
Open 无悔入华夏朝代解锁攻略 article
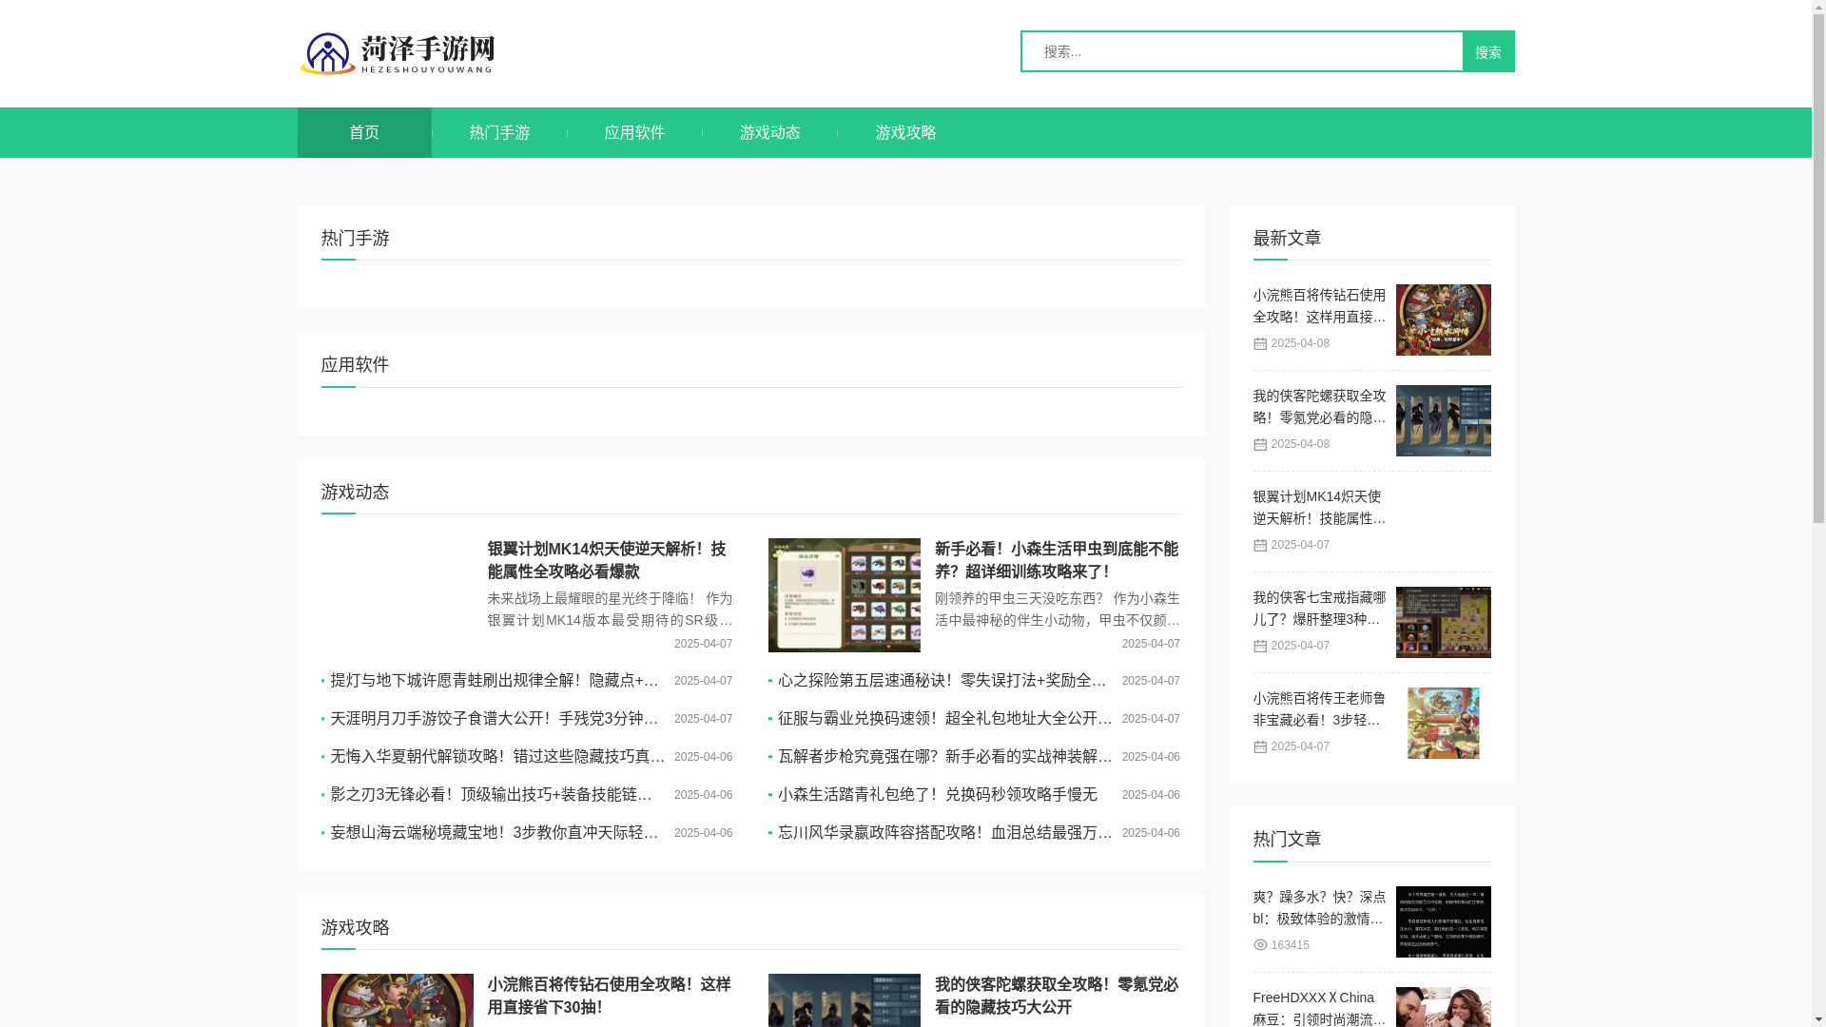(498, 757)
